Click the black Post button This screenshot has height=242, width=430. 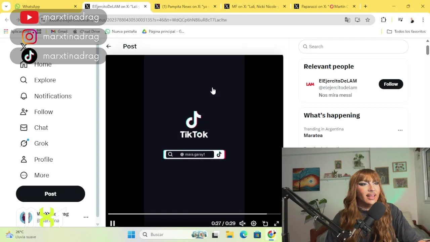(50, 194)
